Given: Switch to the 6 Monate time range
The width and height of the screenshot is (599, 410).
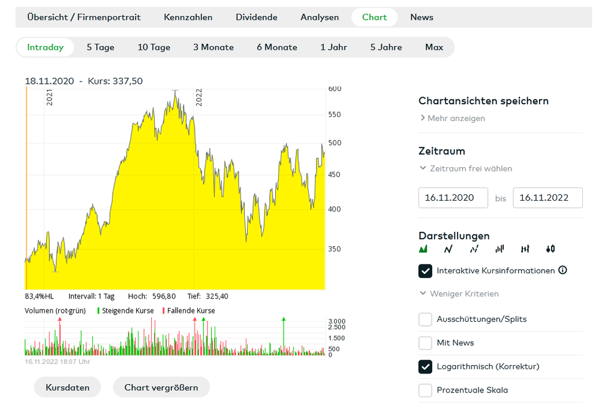Looking at the screenshot, I should click(277, 47).
